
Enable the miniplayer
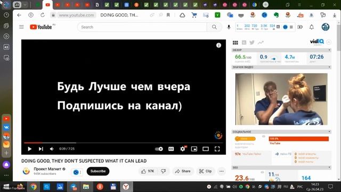pyautogui.click(x=194, y=149)
